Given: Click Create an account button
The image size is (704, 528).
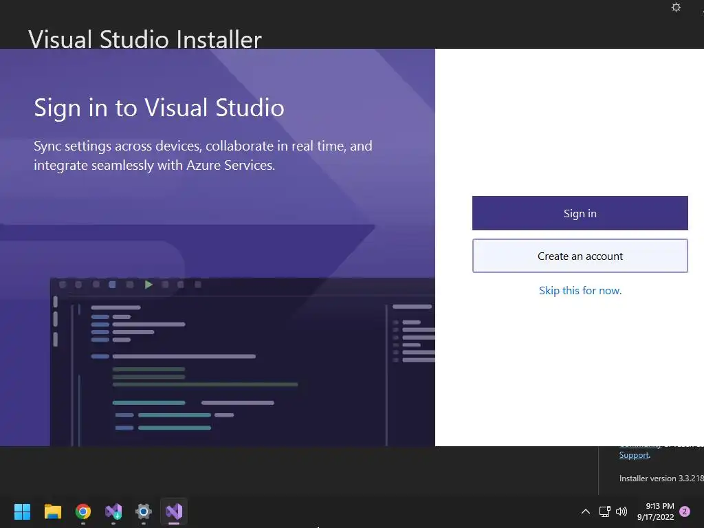Looking at the screenshot, I should click(x=580, y=256).
